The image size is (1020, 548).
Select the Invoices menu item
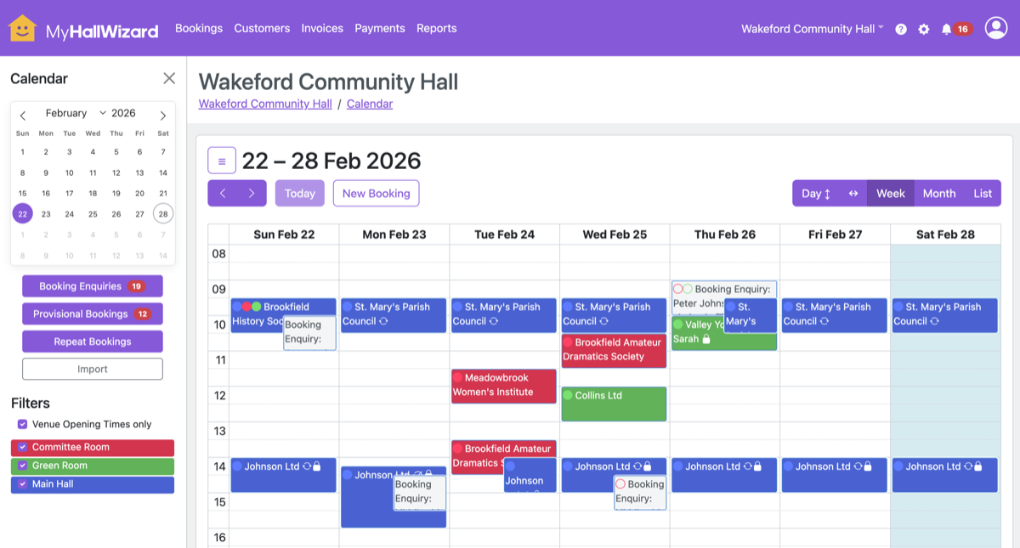tap(322, 27)
